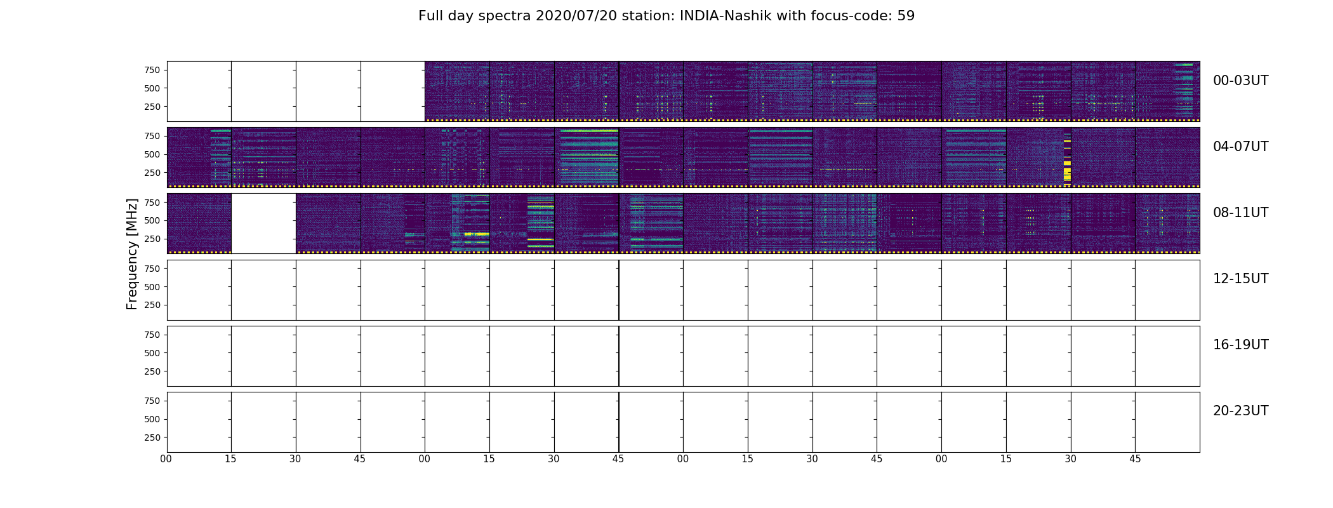Click the '20-23UT' row label
The image size is (1333, 508).
pos(1240,411)
